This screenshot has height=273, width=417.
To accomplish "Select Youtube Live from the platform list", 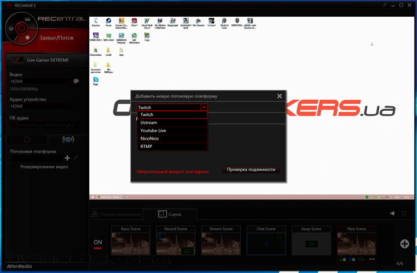I will (x=172, y=130).
